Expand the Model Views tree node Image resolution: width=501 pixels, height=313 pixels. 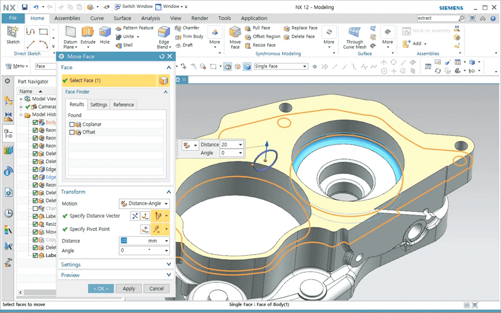point(21,99)
